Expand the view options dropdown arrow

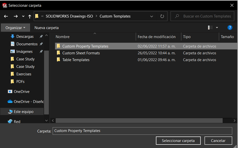click(217, 28)
